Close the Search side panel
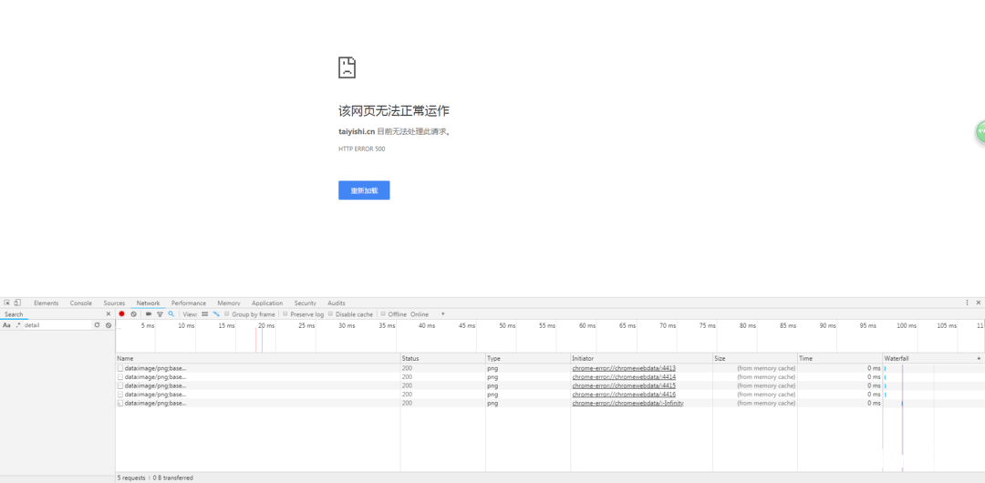The height and width of the screenshot is (483, 985). (x=108, y=314)
